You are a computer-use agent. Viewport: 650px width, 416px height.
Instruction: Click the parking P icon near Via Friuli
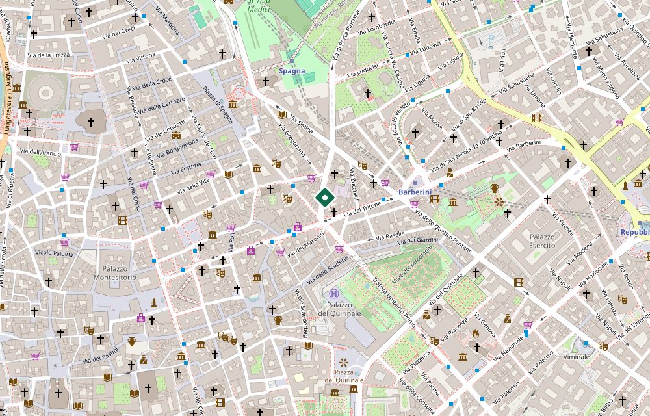click(x=491, y=38)
